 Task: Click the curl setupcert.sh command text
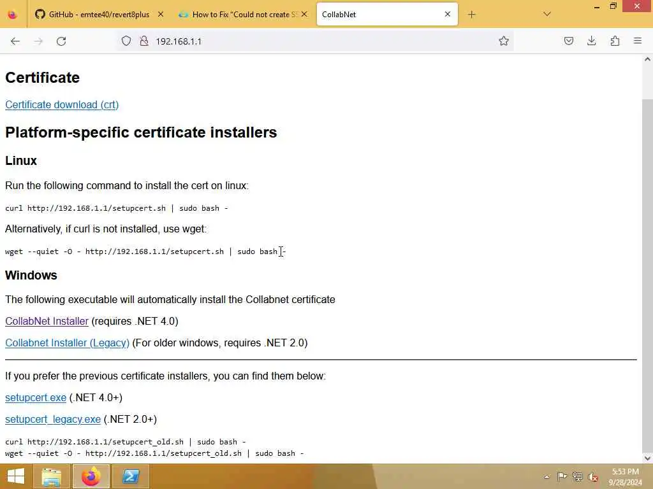pos(117,208)
